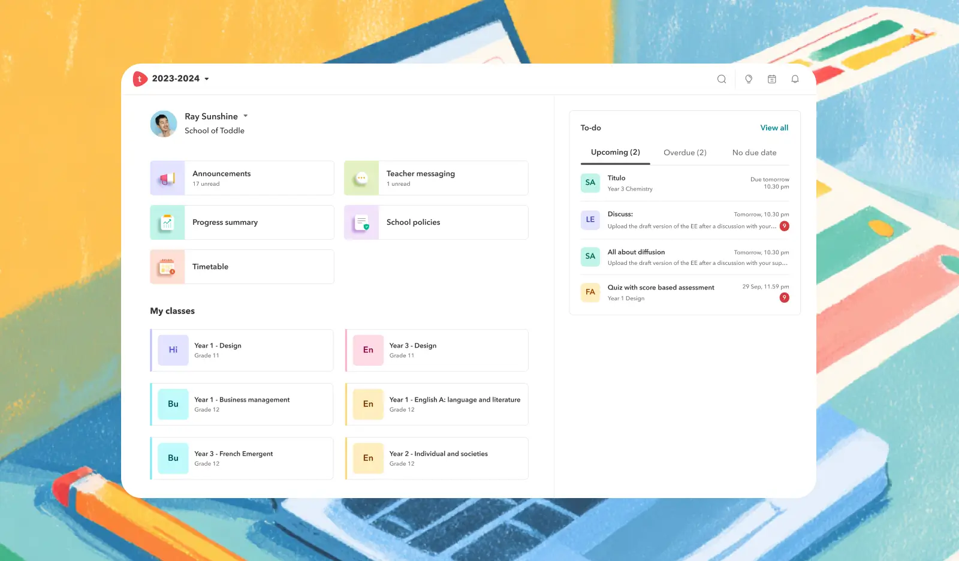Open Progress summary tile

click(242, 222)
